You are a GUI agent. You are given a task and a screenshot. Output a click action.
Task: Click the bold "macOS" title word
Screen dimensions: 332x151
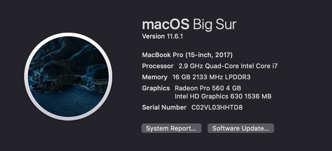[166, 24]
